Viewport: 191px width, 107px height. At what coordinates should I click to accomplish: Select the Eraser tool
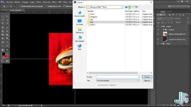coord(3,35)
